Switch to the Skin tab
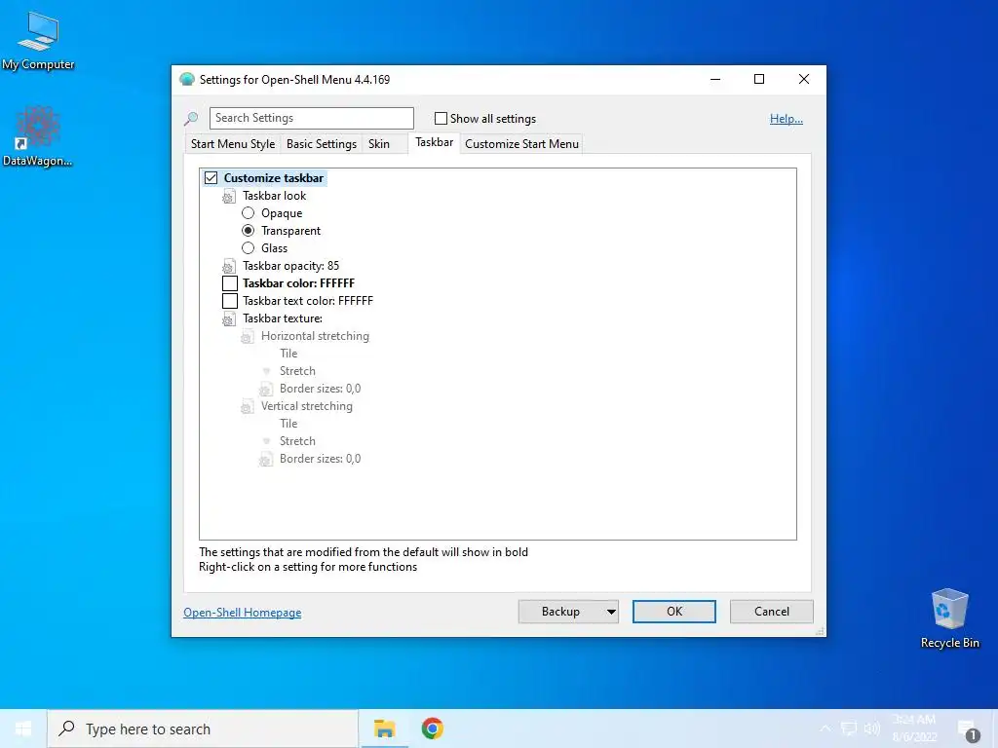This screenshot has width=998, height=748. [379, 144]
